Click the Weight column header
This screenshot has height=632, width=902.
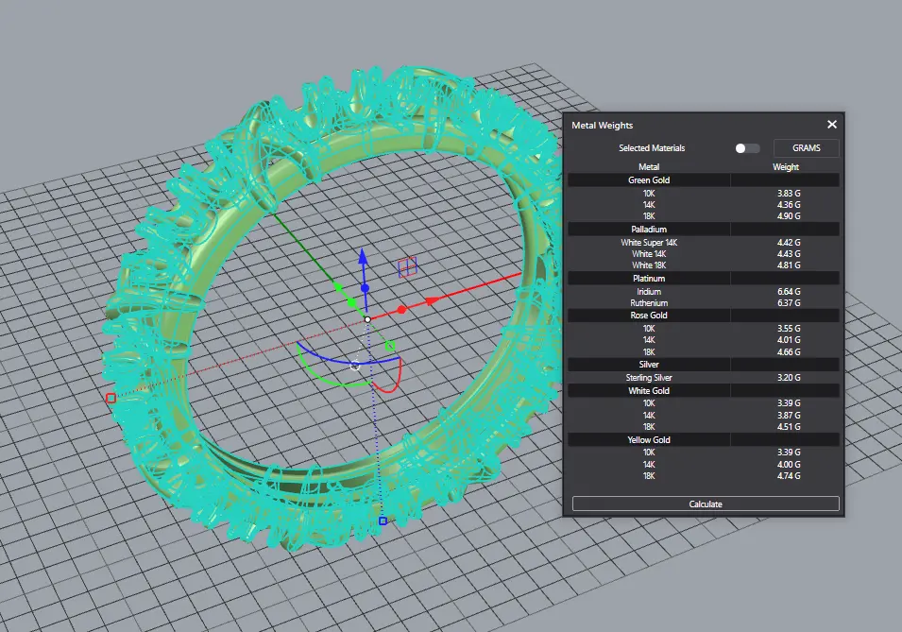tap(786, 167)
